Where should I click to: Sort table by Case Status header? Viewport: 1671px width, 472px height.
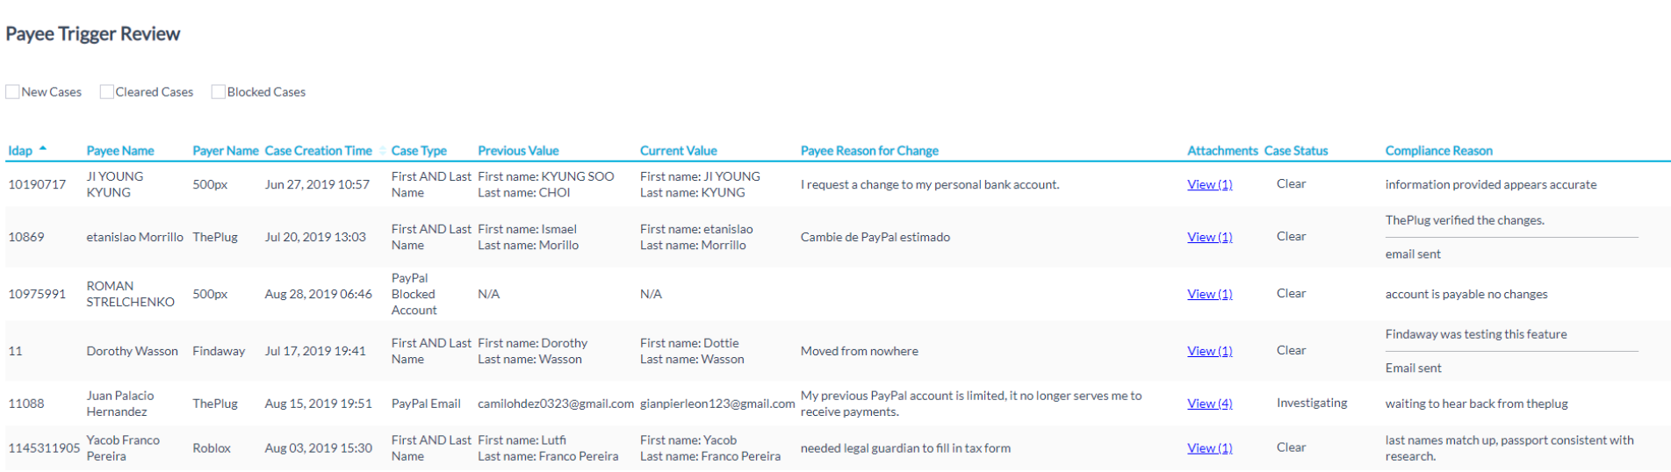pyautogui.click(x=1296, y=151)
